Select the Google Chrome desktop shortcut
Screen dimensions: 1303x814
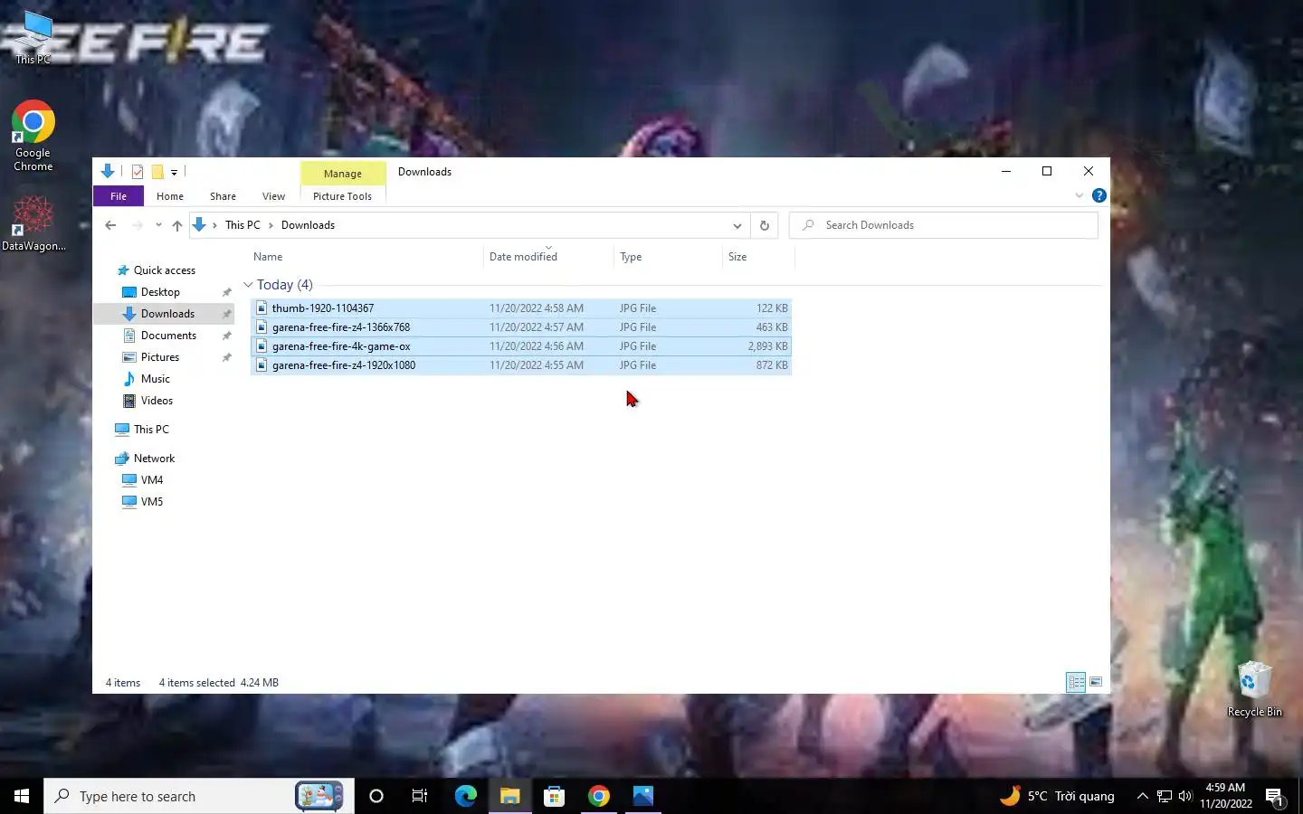pyautogui.click(x=33, y=136)
